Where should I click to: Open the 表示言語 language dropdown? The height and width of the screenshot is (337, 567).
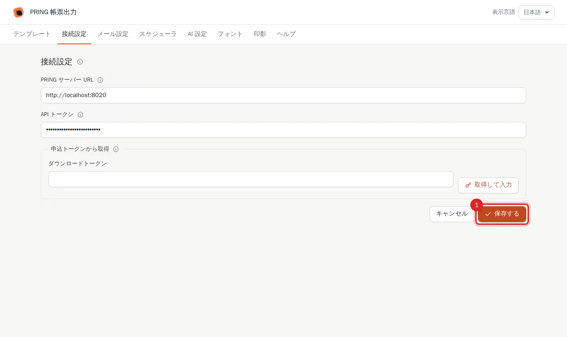[x=536, y=12]
